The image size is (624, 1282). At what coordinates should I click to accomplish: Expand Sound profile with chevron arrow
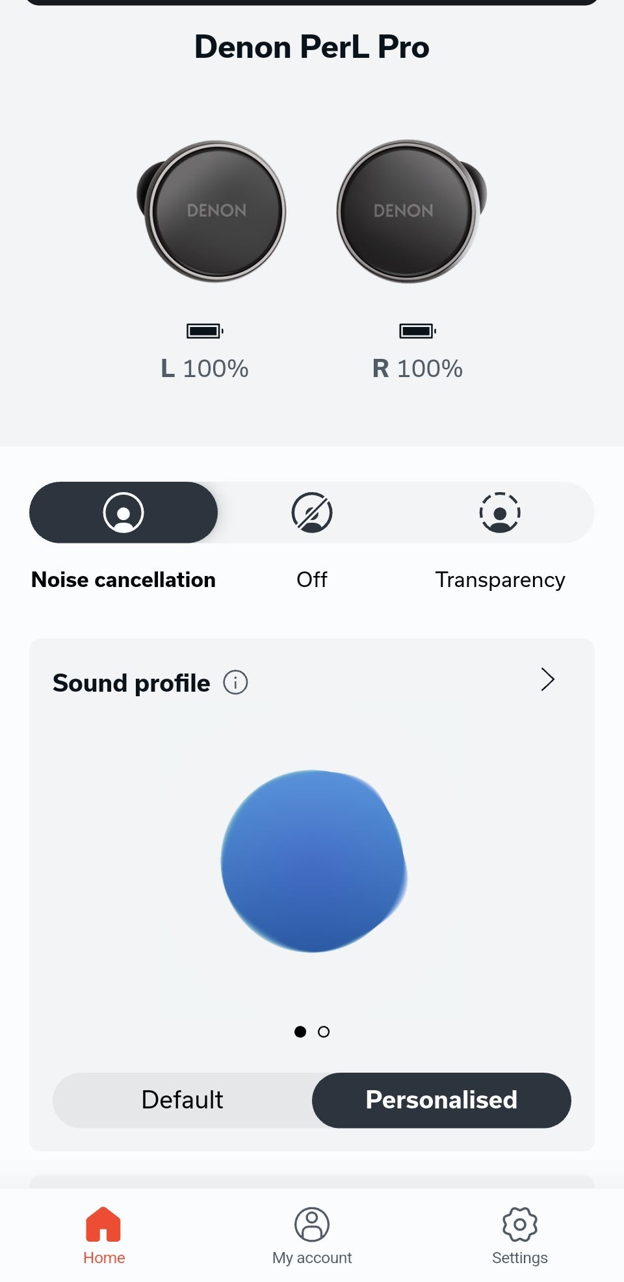pos(548,679)
